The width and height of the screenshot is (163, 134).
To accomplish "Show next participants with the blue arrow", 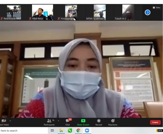I will click(147, 12).
